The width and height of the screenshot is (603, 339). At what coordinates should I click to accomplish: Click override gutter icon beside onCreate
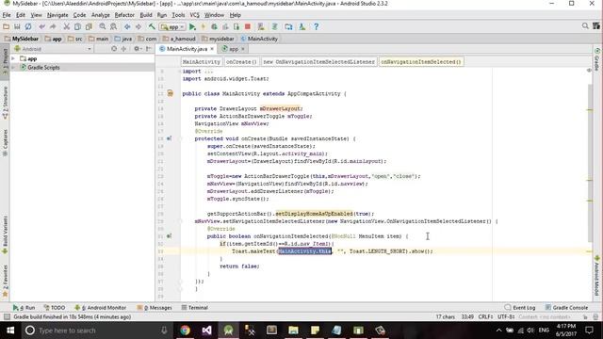click(170, 138)
